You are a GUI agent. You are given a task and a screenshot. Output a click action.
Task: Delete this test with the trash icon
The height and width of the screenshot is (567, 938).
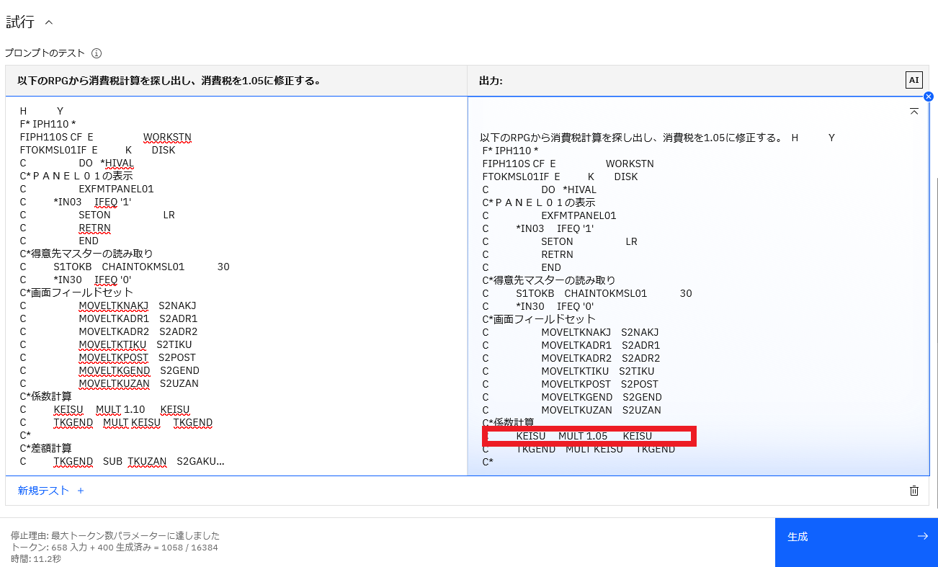[914, 491]
